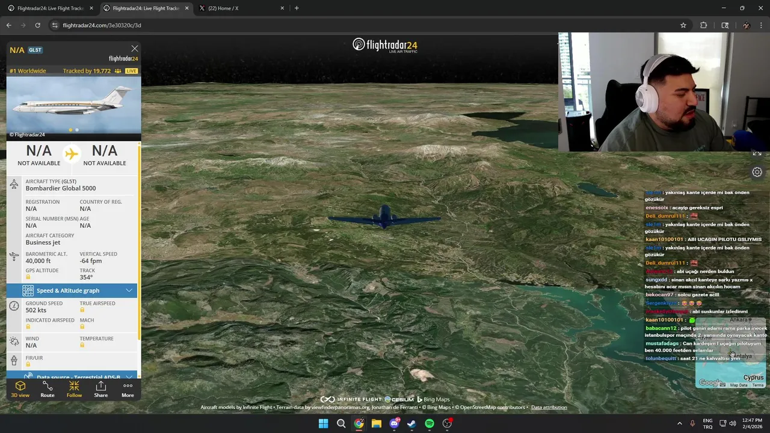Open Windows taskbar Search
The height and width of the screenshot is (433, 770).
[x=341, y=423]
